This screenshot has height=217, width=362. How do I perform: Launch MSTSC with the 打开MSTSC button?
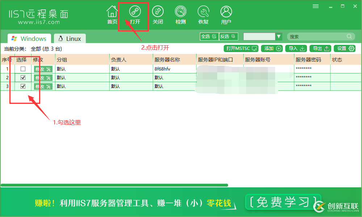click(x=241, y=48)
